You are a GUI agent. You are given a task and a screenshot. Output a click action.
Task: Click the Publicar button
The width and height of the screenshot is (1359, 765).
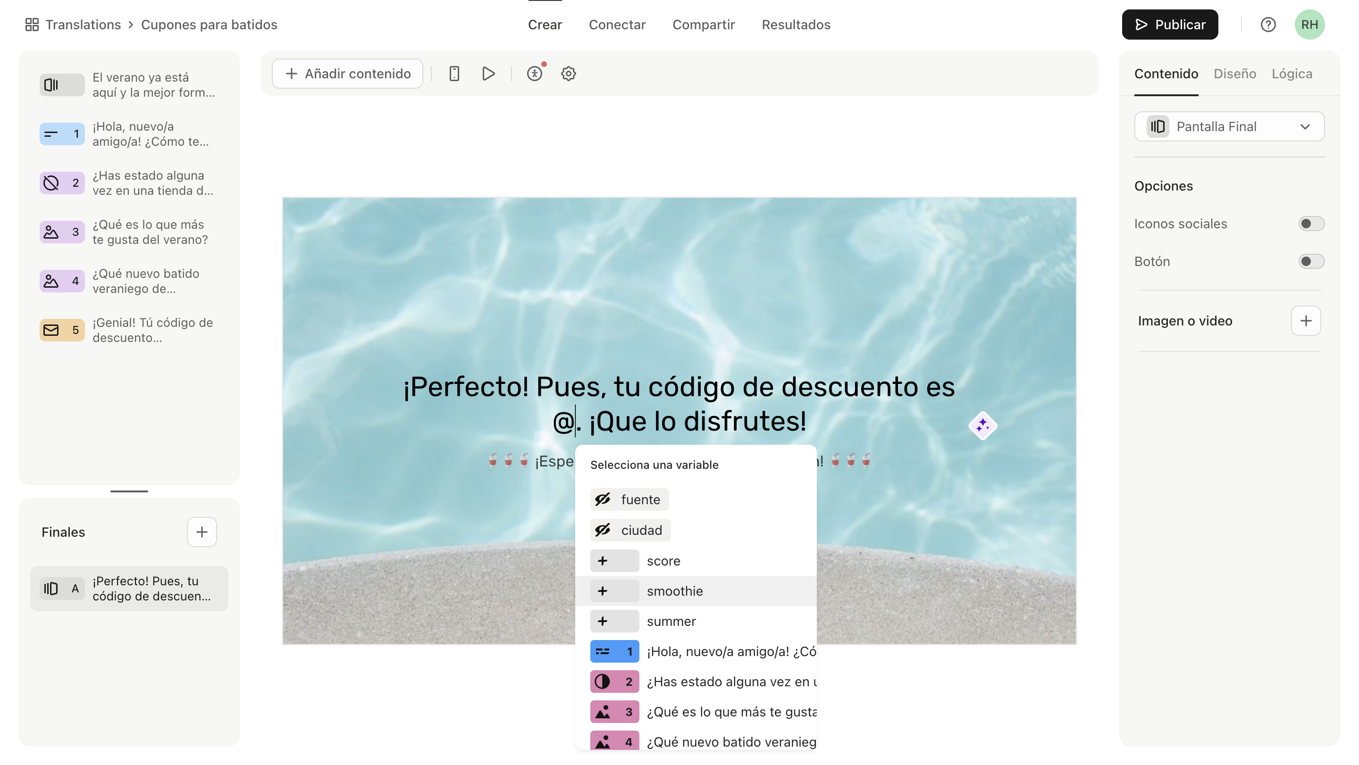pos(1170,25)
